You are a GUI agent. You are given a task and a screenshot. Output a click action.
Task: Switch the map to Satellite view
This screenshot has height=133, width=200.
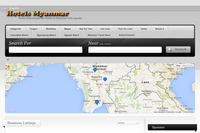187,66
